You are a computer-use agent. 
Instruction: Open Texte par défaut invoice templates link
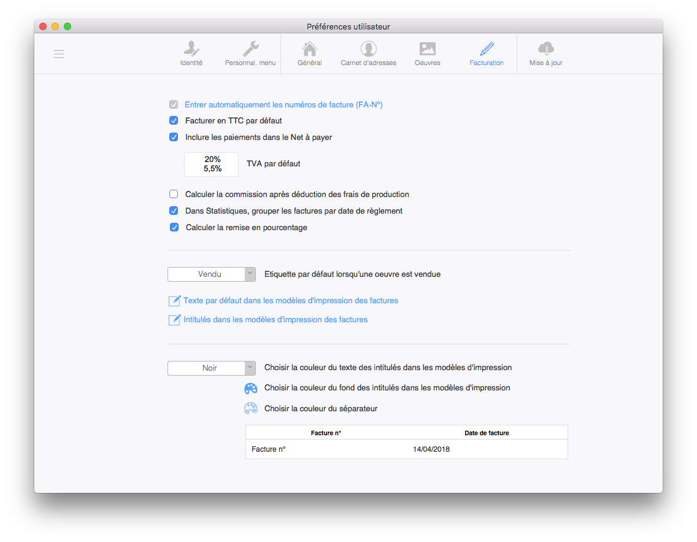point(290,301)
